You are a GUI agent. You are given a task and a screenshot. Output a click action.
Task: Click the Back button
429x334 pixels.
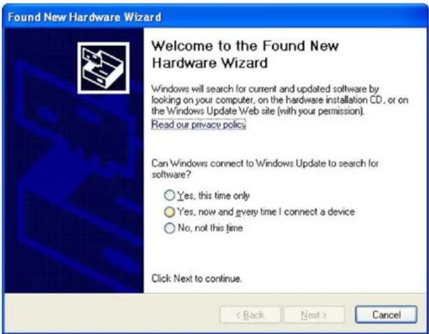250,315
